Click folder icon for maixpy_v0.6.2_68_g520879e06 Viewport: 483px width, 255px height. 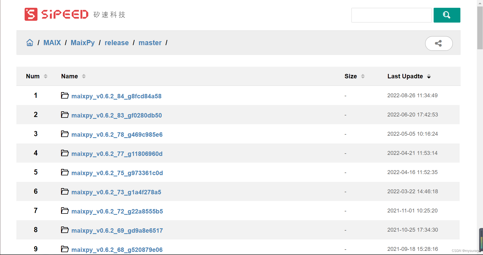(65, 249)
